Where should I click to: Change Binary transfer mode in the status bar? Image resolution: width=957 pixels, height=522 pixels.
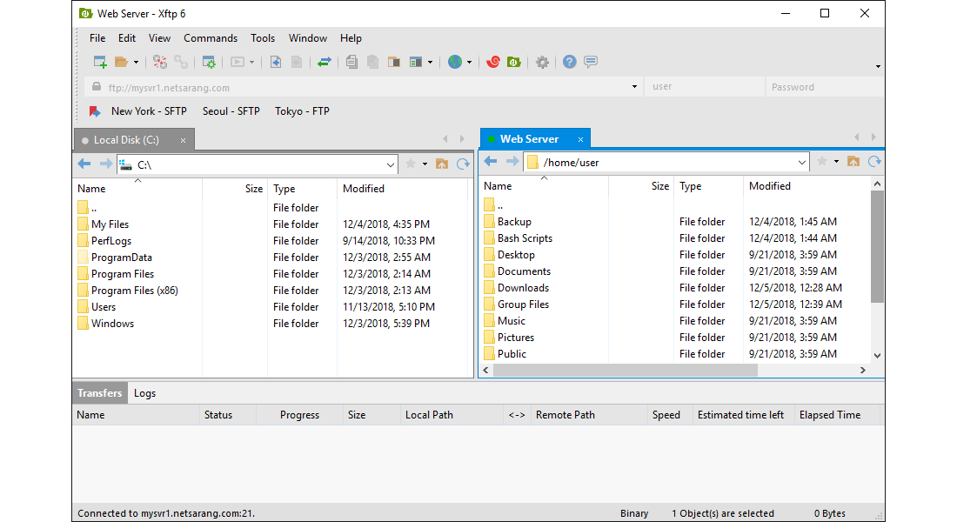pyautogui.click(x=634, y=513)
